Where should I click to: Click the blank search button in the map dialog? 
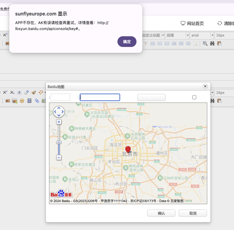pyautogui.click(x=151, y=97)
